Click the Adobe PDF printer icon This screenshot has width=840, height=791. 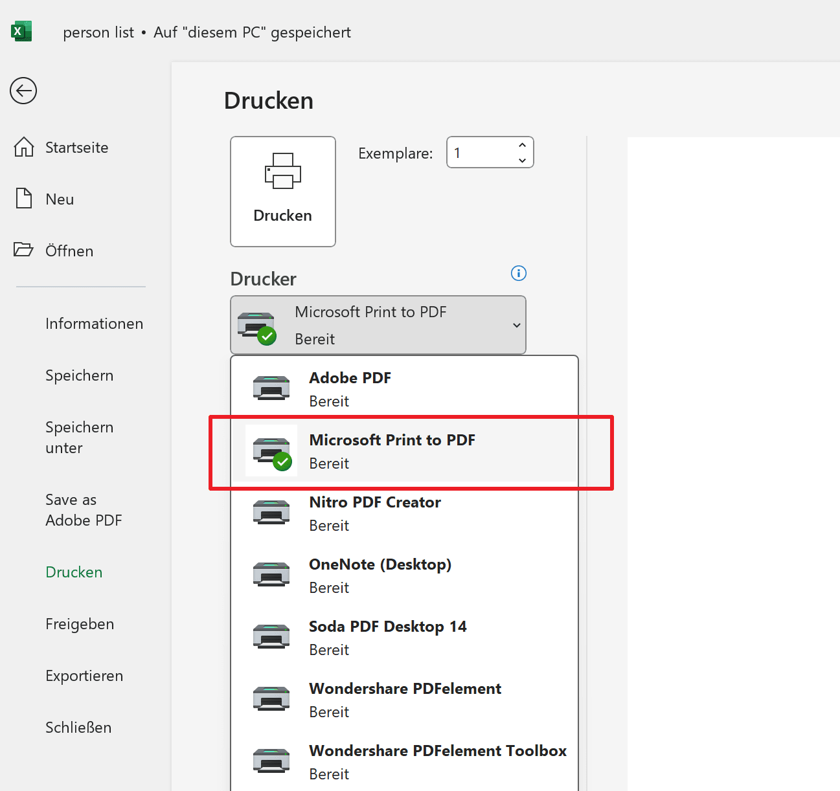pos(271,387)
